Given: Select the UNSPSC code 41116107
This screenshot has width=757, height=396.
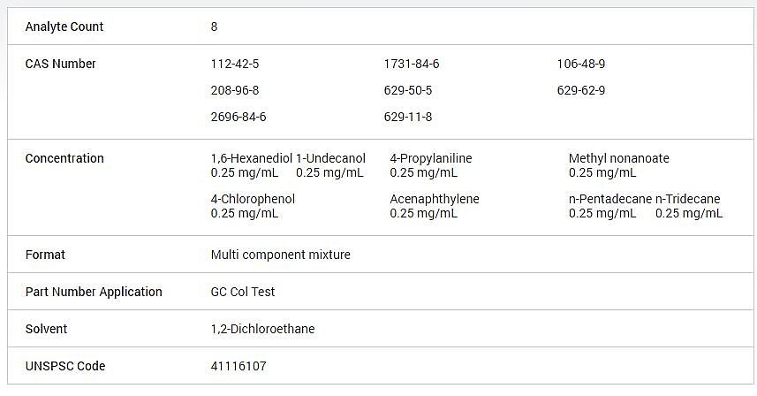Looking at the screenshot, I should click(x=238, y=366).
